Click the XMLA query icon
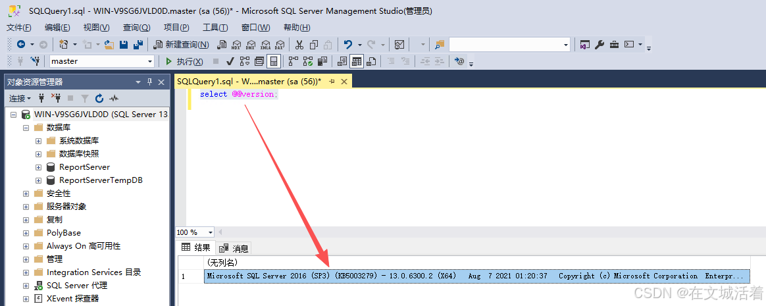The width and height of the screenshot is (766, 306). coord(265,45)
